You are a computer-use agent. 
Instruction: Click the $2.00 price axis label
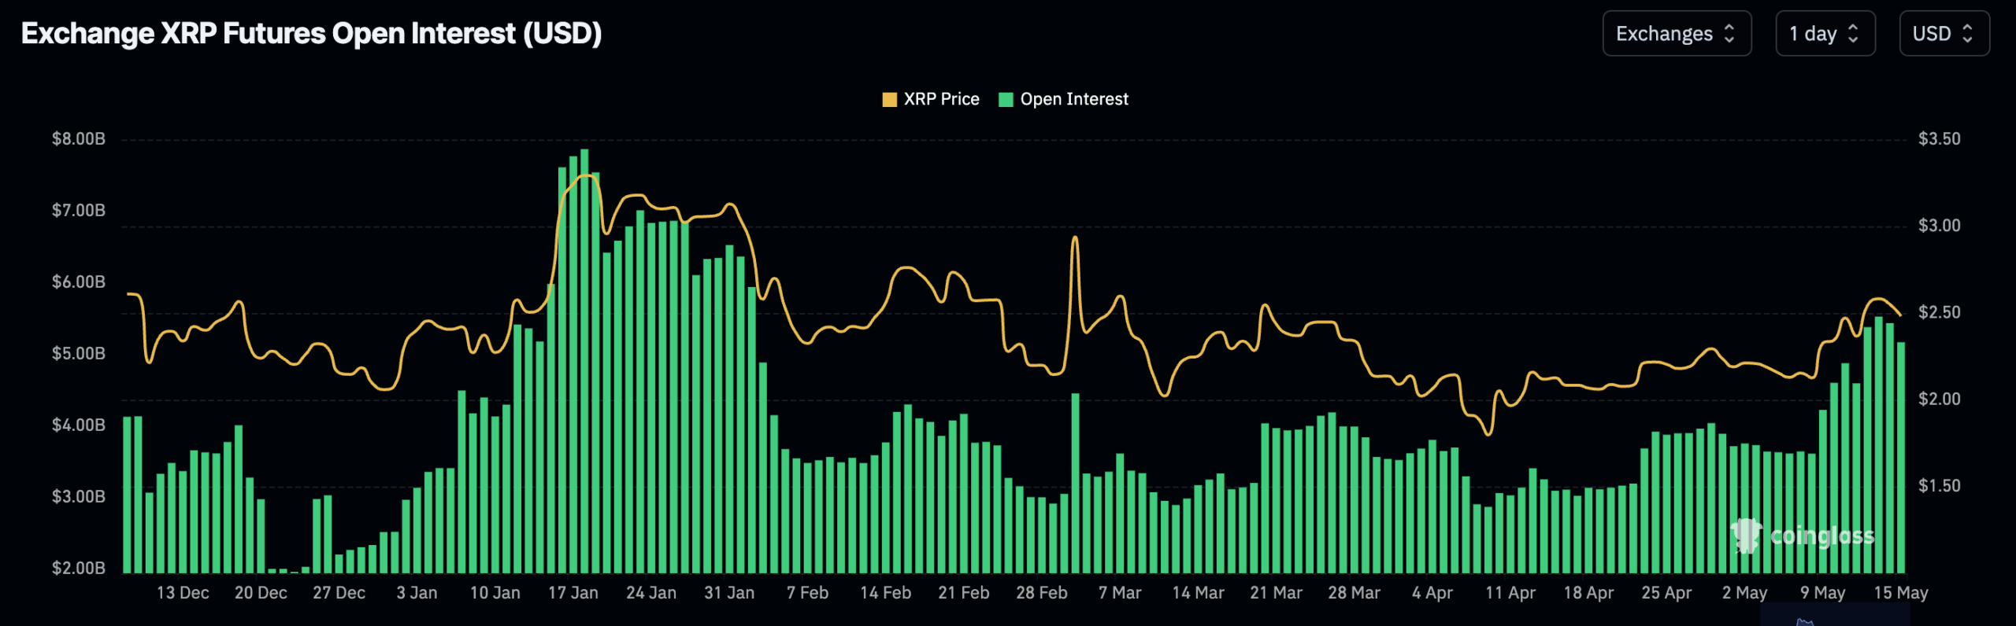point(1940,399)
